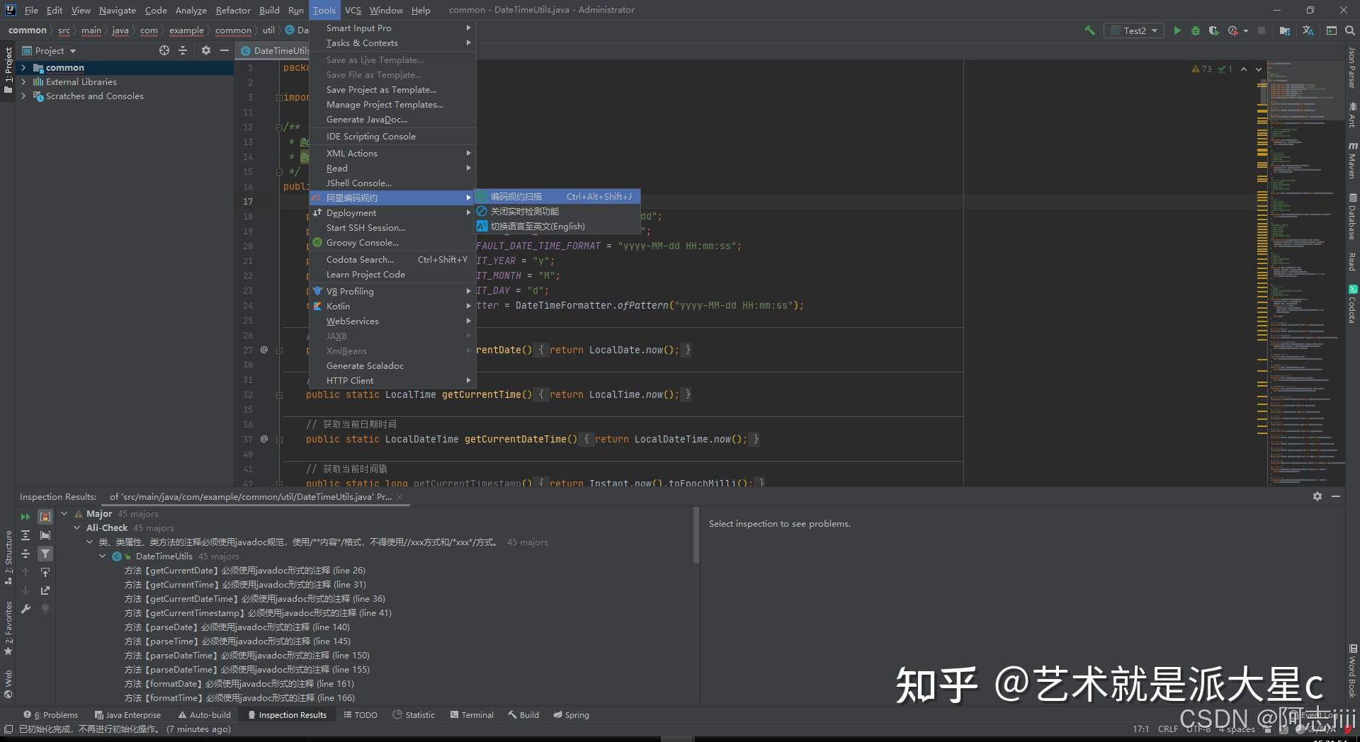The height and width of the screenshot is (742, 1360).
Task: Rerun inspection with the double green arrows
Action: pyautogui.click(x=25, y=517)
